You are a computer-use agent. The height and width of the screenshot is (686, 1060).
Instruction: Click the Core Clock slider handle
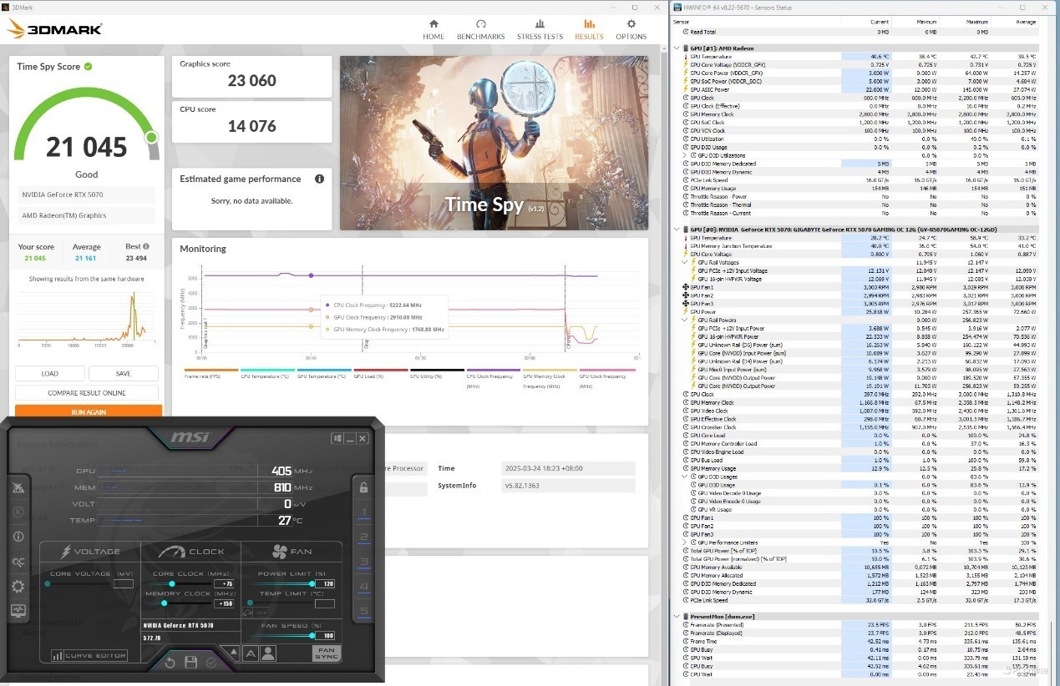(172, 584)
